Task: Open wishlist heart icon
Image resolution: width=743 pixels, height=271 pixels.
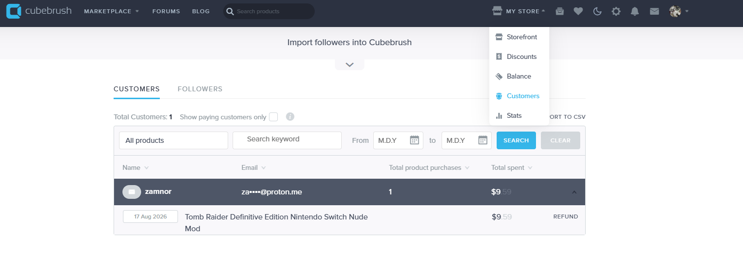Action: (x=578, y=11)
